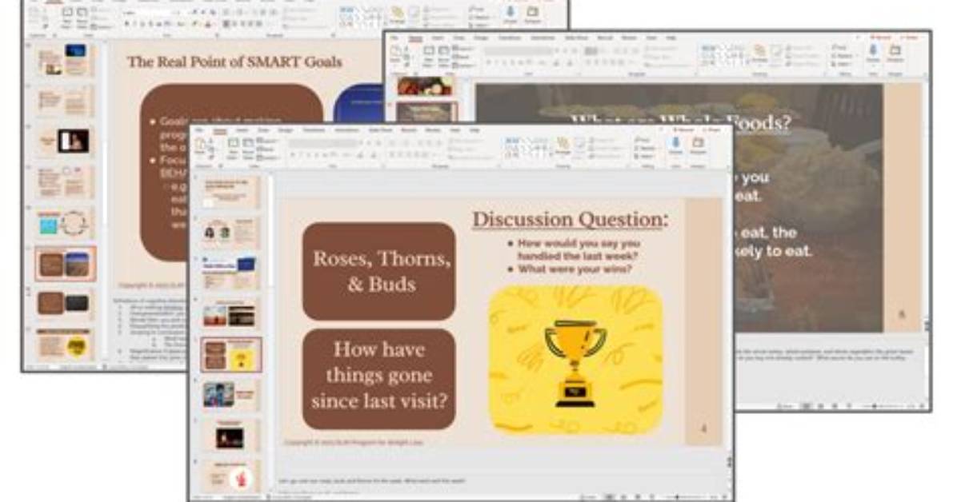Select highlighted brown slide thumbnail in SMART Goals window
The width and height of the screenshot is (957, 502).
(x=66, y=264)
